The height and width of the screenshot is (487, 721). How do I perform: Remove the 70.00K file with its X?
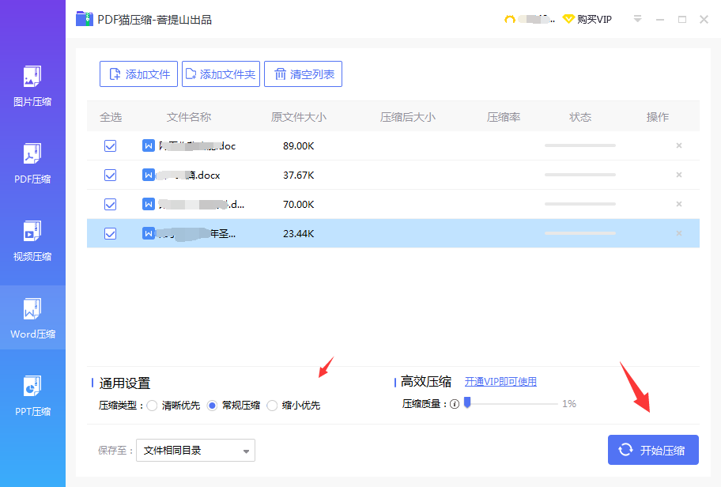[678, 204]
